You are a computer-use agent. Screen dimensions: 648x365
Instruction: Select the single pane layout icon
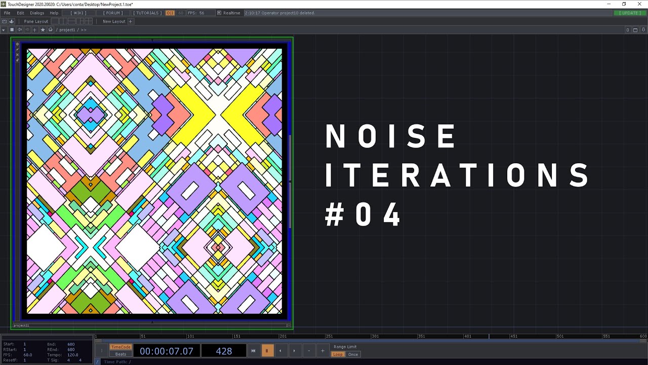point(55,21)
